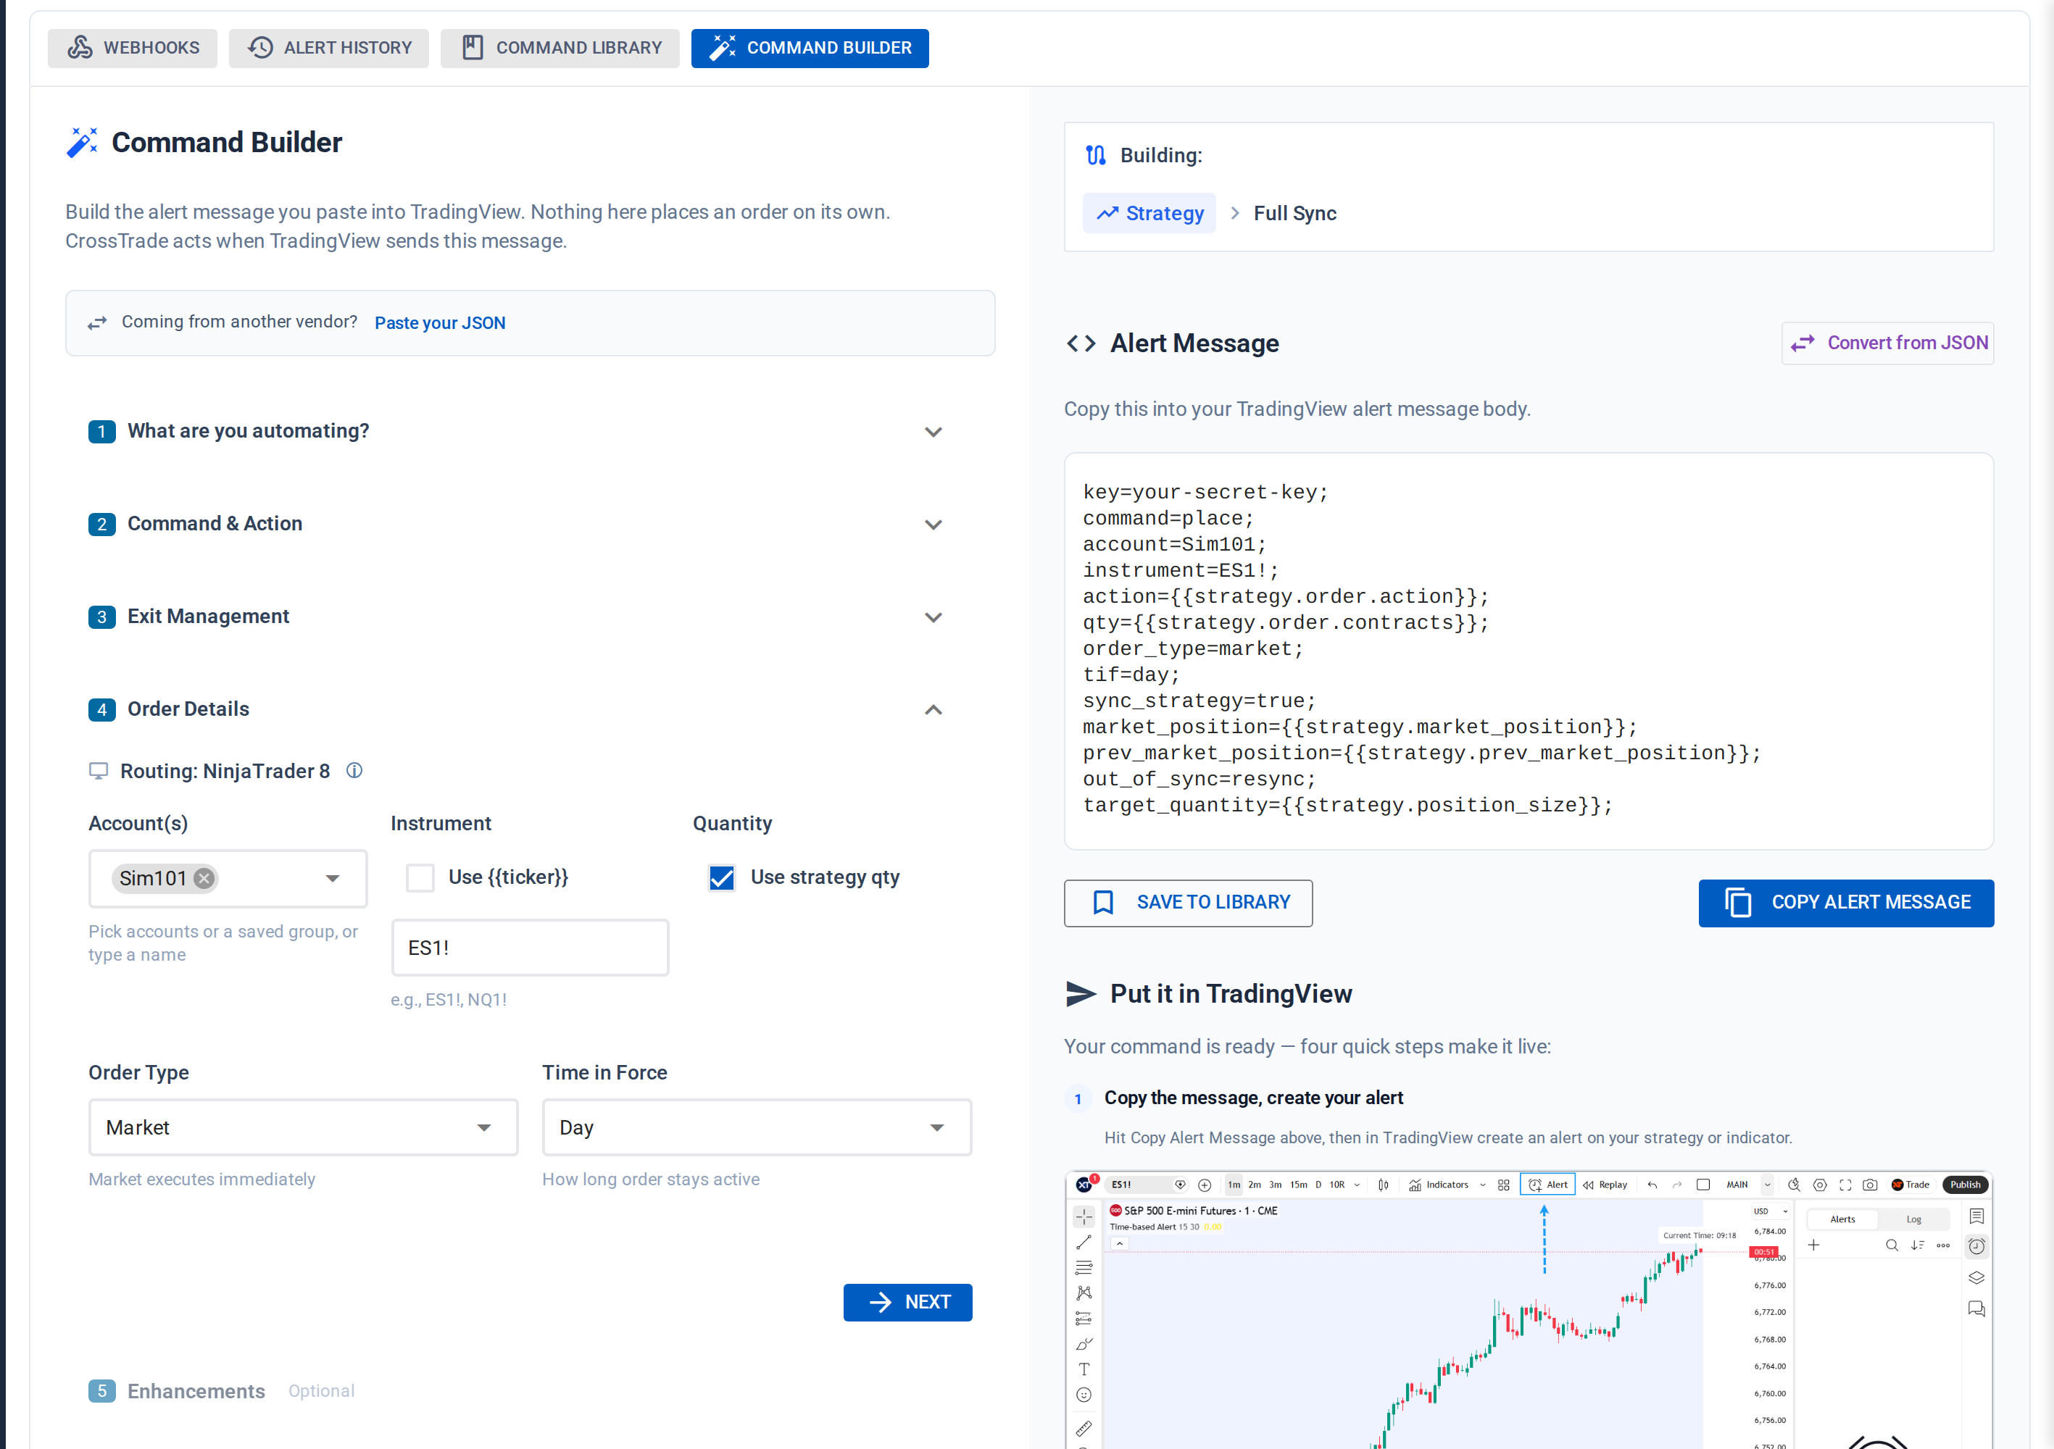Click Copy Alert Message button

pos(1845,903)
